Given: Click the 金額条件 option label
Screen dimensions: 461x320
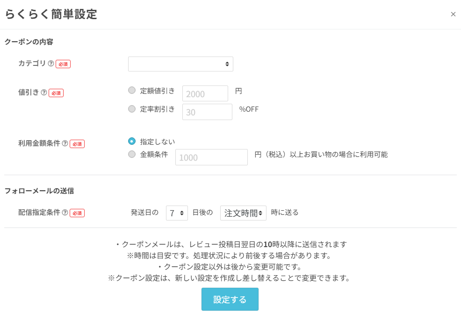Looking at the screenshot, I should 154,154.
